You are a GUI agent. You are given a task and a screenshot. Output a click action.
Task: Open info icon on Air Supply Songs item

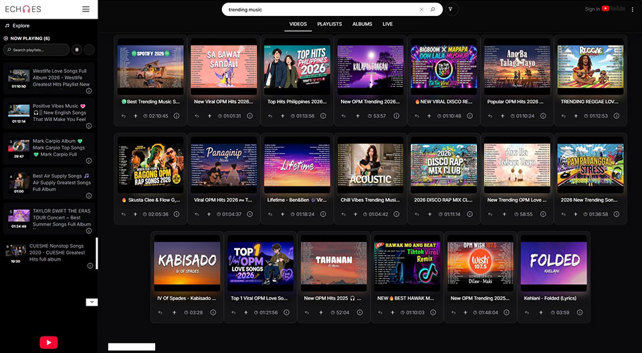click(88, 196)
